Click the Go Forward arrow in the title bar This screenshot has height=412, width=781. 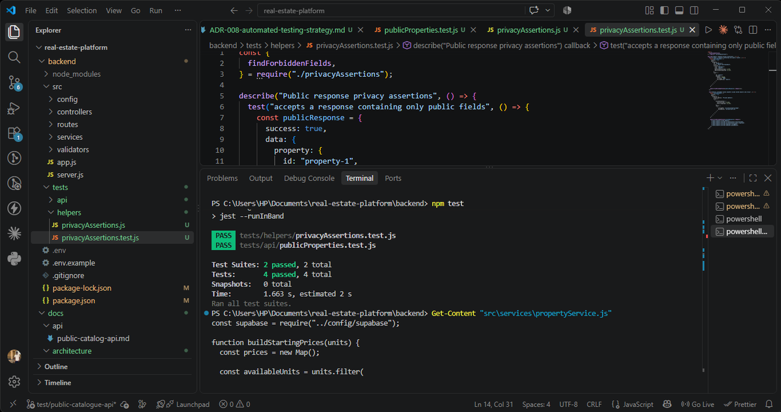tap(249, 10)
